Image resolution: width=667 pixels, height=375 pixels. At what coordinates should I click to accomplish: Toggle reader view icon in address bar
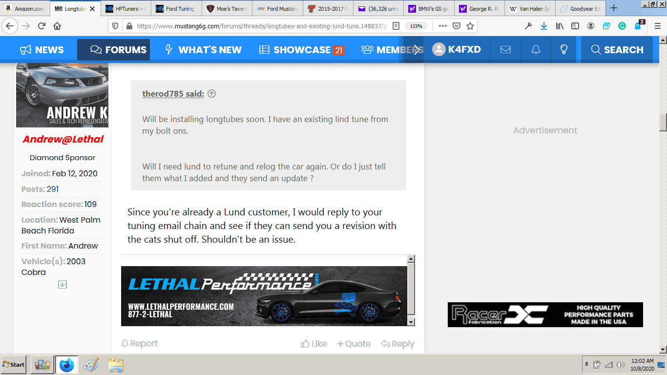point(396,26)
